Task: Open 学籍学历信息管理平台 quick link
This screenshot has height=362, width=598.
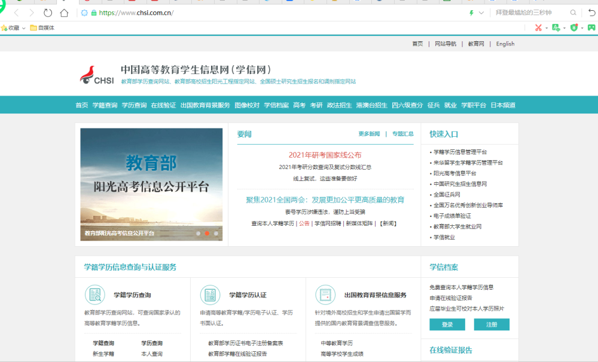Action: [x=460, y=152]
